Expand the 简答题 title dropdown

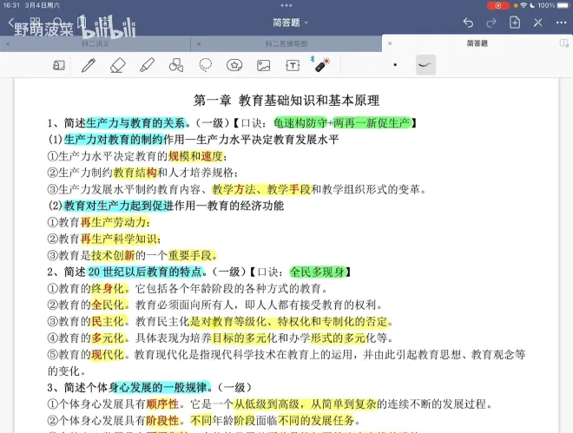click(x=290, y=22)
